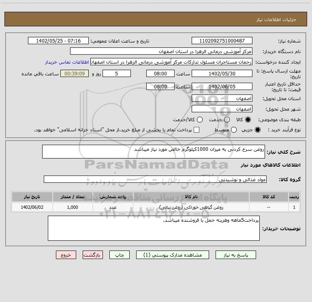Select the کالا radio button

tap(248, 120)
